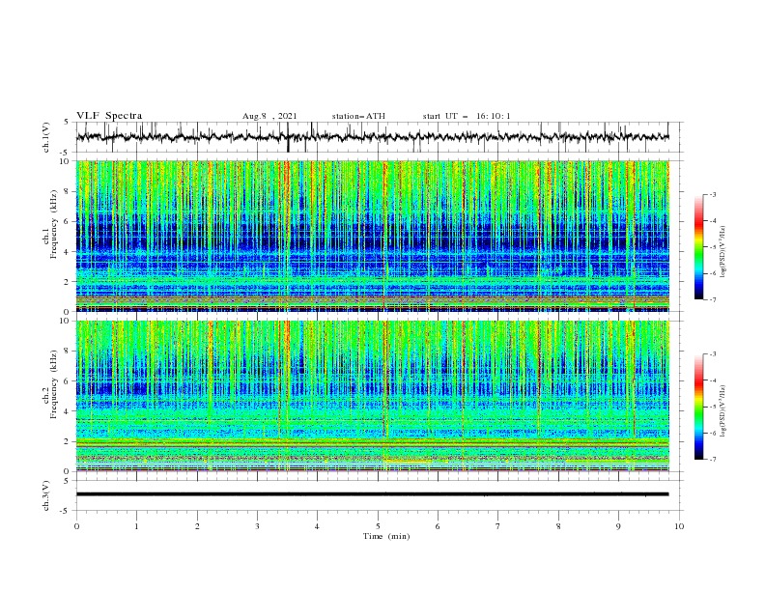765x591 pixels.
Task: Click the ch.1 voltage waveform trace
Action: [x=372, y=137]
